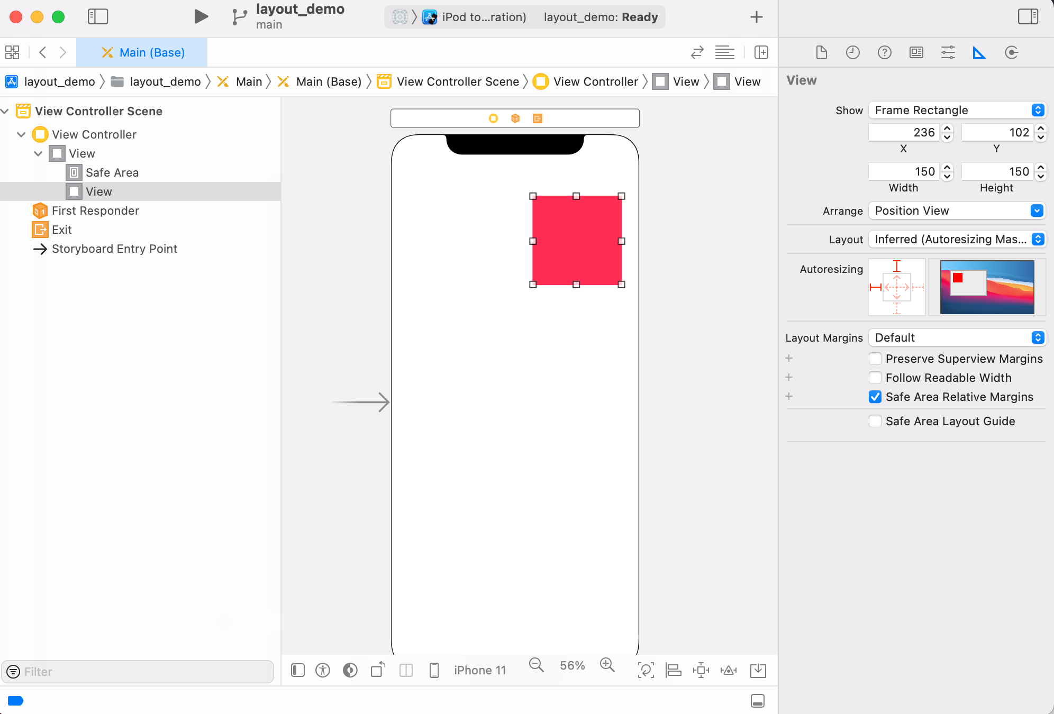This screenshot has width=1054, height=714.
Task: Open the Connections inspector icon
Action: click(1011, 52)
